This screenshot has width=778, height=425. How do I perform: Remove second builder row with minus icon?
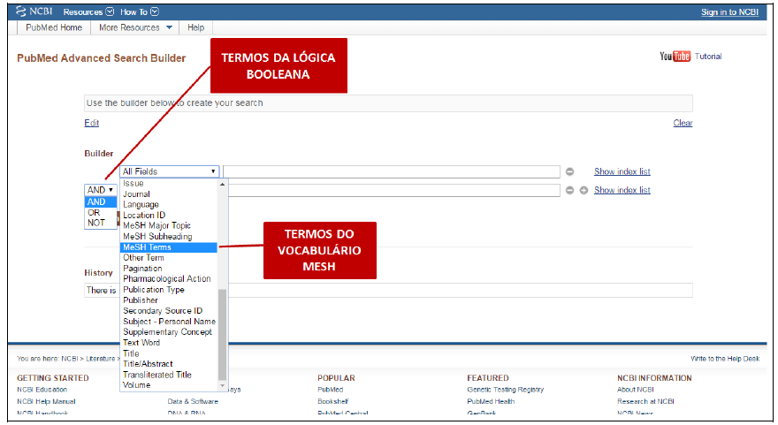point(569,191)
